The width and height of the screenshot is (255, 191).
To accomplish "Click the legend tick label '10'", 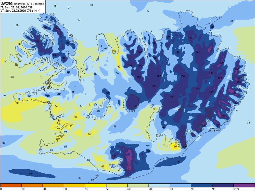I will click(23, 189).
